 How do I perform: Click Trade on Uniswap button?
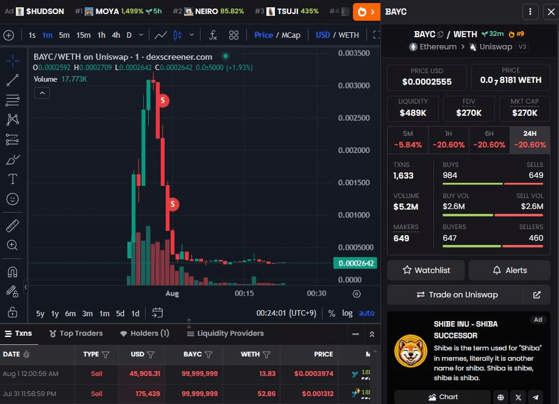[x=455, y=295]
